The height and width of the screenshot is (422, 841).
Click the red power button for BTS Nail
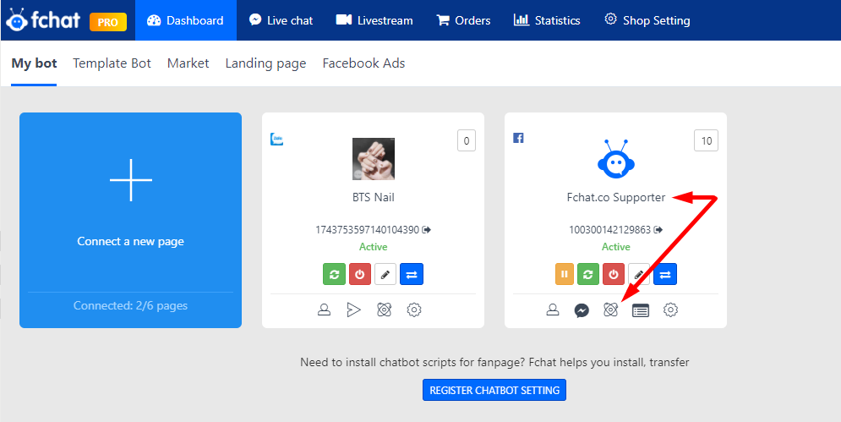360,274
